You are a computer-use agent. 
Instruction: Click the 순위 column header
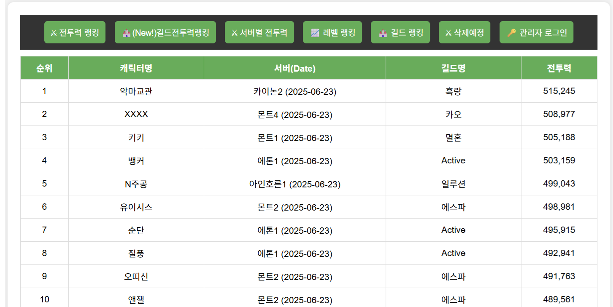(44, 68)
